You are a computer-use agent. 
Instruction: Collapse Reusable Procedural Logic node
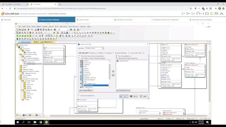coord(19,79)
